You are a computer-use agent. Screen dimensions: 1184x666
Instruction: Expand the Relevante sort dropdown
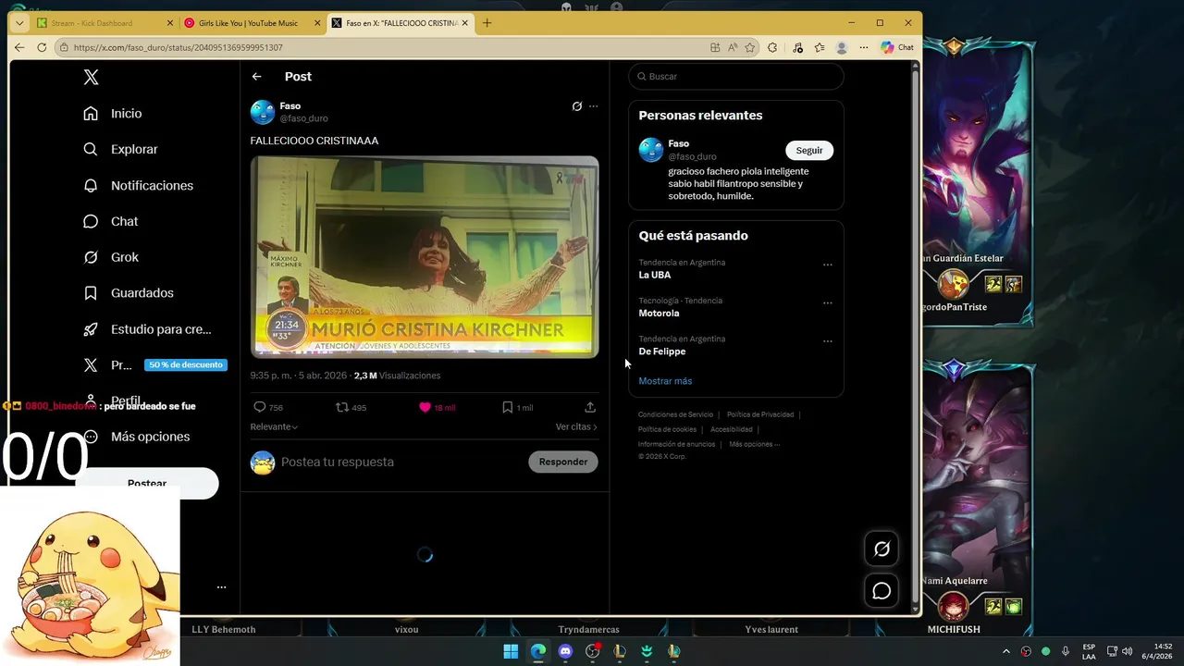(274, 426)
